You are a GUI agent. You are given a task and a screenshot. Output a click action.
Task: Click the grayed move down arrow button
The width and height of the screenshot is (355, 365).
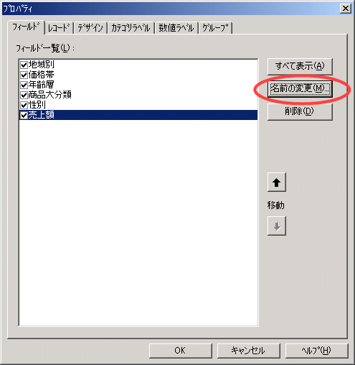(277, 226)
